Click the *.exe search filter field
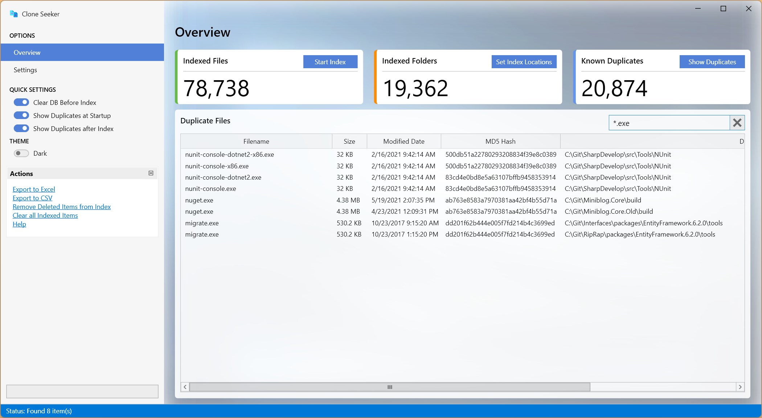Screen dimensions: 762x418 [x=668, y=123]
